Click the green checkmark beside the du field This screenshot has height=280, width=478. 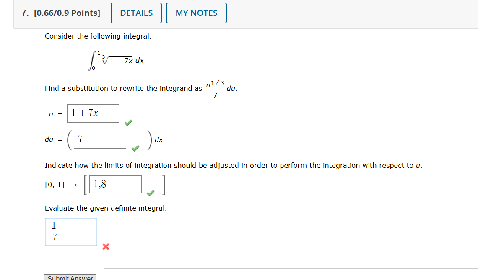coord(135,149)
